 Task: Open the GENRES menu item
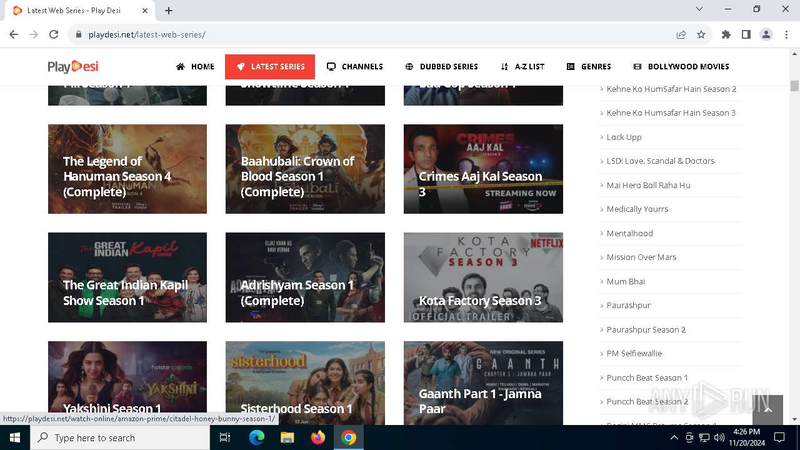point(589,66)
